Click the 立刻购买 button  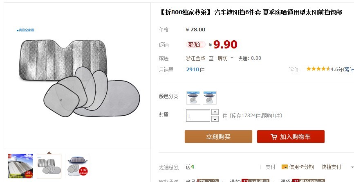click(x=218, y=136)
